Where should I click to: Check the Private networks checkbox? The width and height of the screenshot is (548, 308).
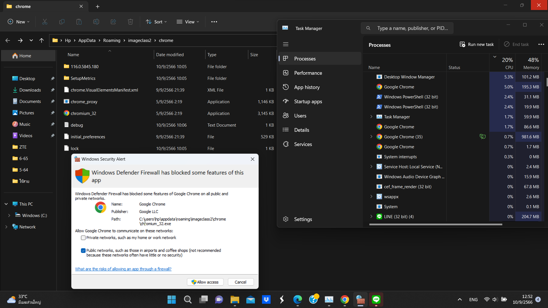pos(83,238)
